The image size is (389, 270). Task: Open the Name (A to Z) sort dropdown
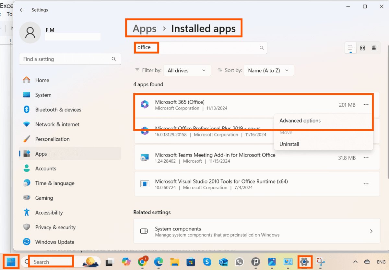(x=269, y=70)
